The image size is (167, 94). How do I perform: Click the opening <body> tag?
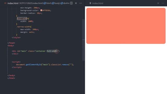pos(11,46)
